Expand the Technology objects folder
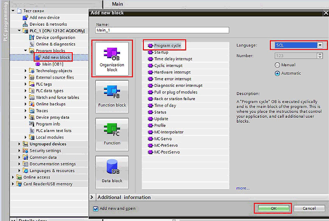 point(25,71)
